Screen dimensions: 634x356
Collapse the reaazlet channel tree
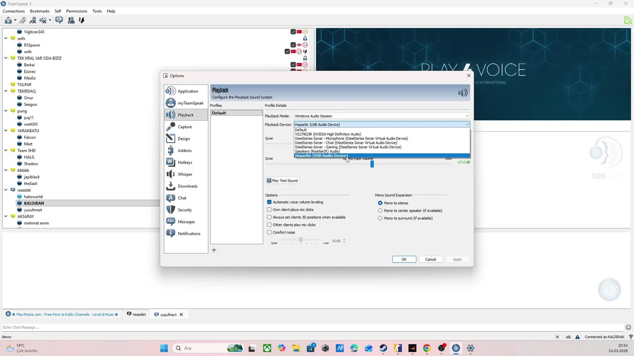pyautogui.click(x=6, y=190)
